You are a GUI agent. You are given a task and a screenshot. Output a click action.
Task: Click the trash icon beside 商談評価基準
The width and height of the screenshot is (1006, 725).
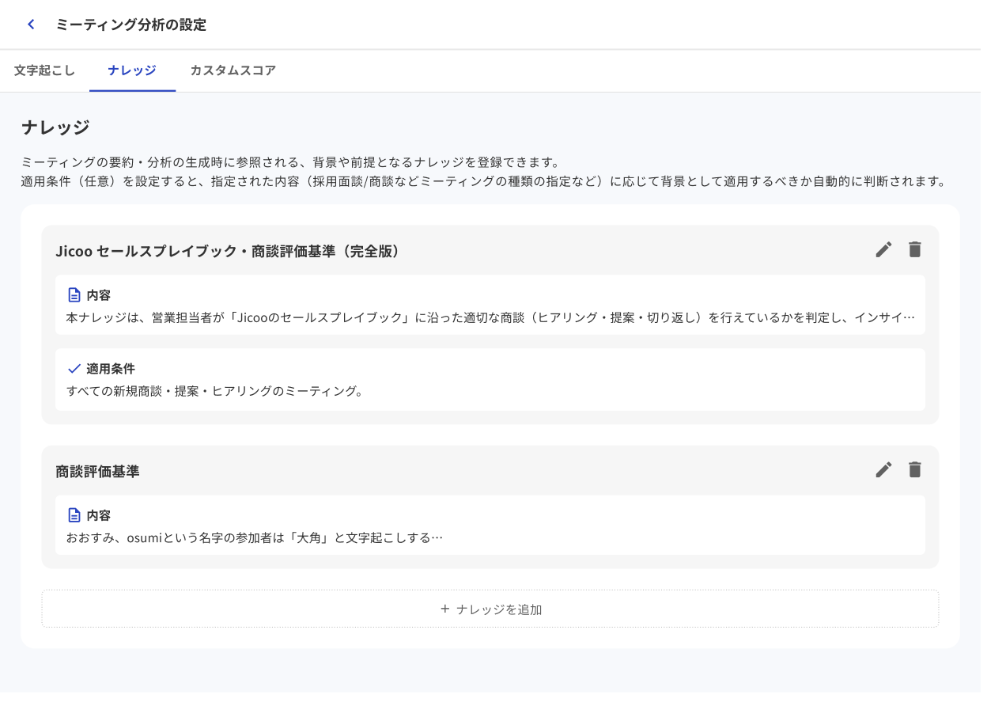click(x=914, y=469)
